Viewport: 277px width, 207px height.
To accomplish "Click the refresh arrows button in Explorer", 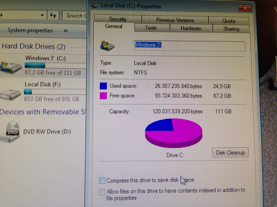I will (x=53, y=16).
